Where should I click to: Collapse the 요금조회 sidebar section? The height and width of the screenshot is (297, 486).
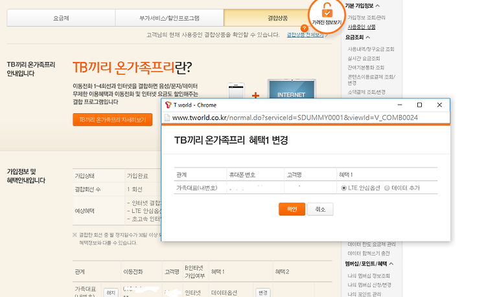click(368, 37)
